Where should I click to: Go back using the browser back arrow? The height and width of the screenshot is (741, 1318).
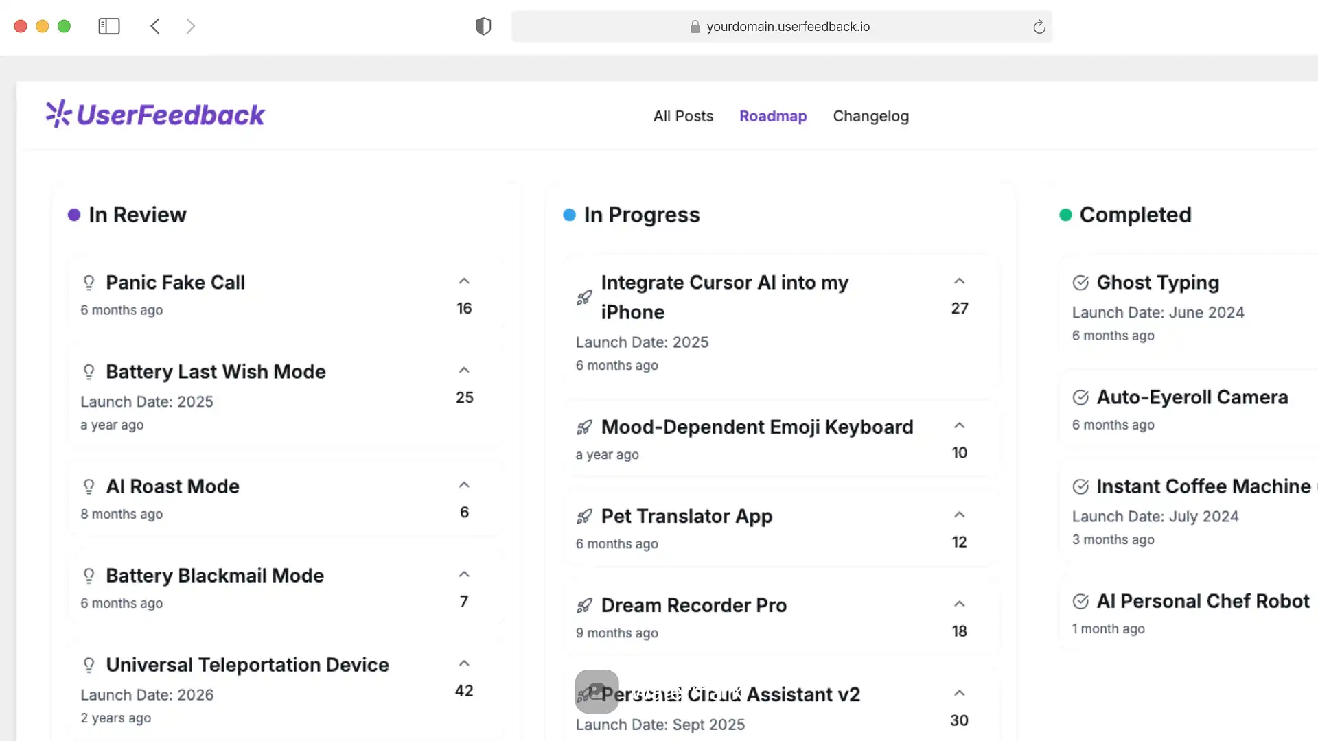click(155, 26)
